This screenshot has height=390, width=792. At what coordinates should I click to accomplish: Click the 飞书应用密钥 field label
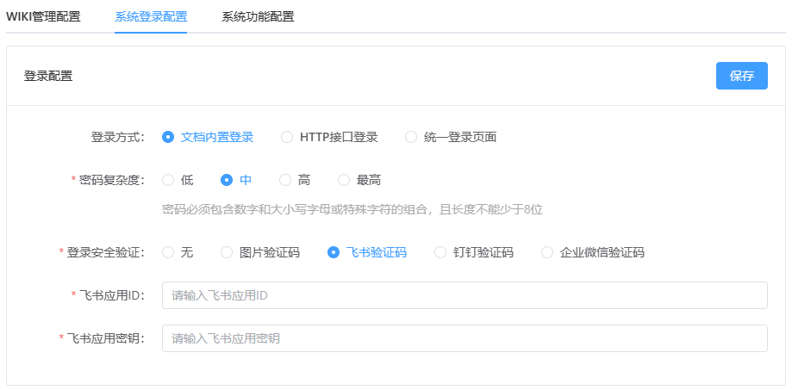tap(105, 338)
